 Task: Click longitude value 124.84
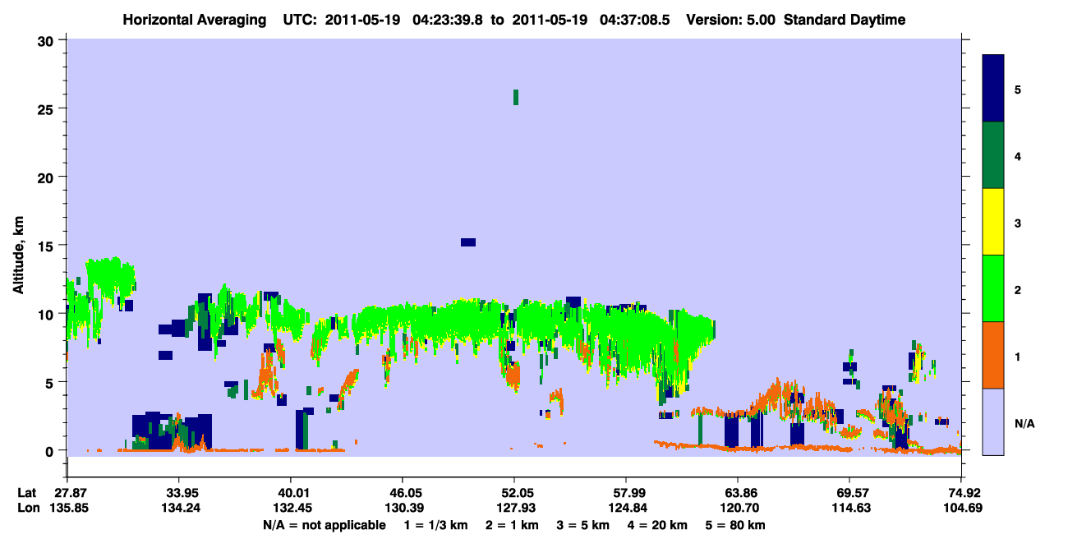coord(626,508)
